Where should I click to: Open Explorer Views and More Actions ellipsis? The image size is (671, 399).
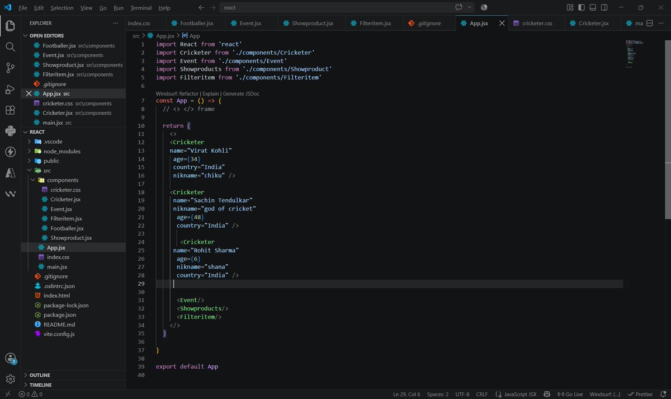pos(115,23)
